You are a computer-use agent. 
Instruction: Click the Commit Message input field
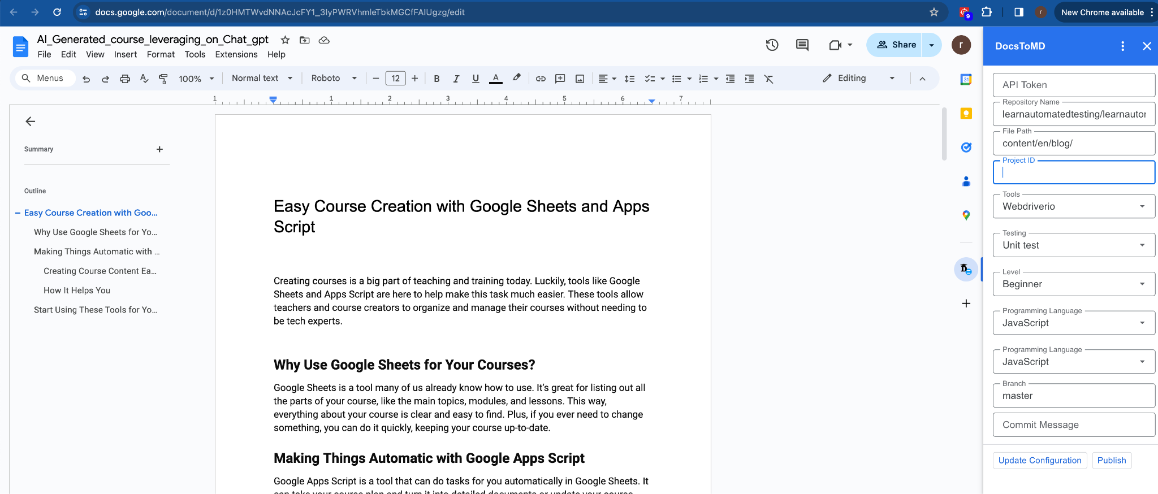click(x=1073, y=425)
